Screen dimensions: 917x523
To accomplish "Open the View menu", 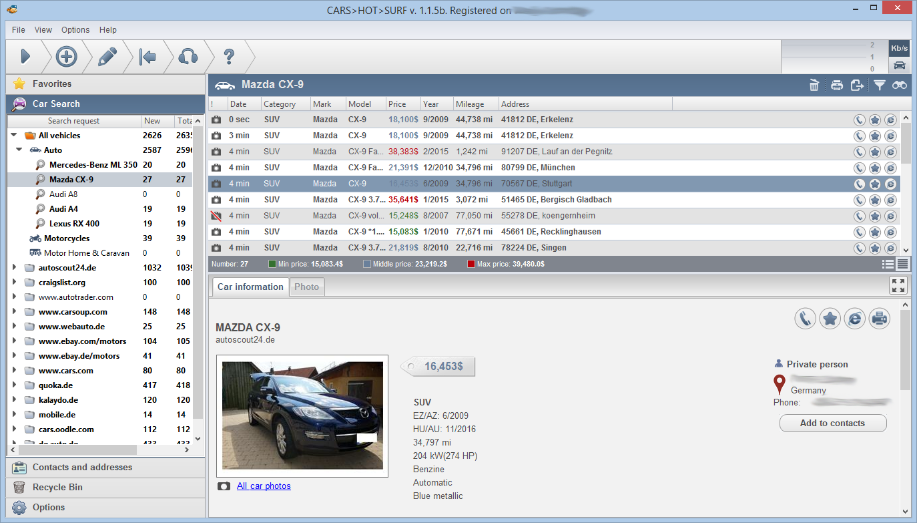I will click(43, 30).
